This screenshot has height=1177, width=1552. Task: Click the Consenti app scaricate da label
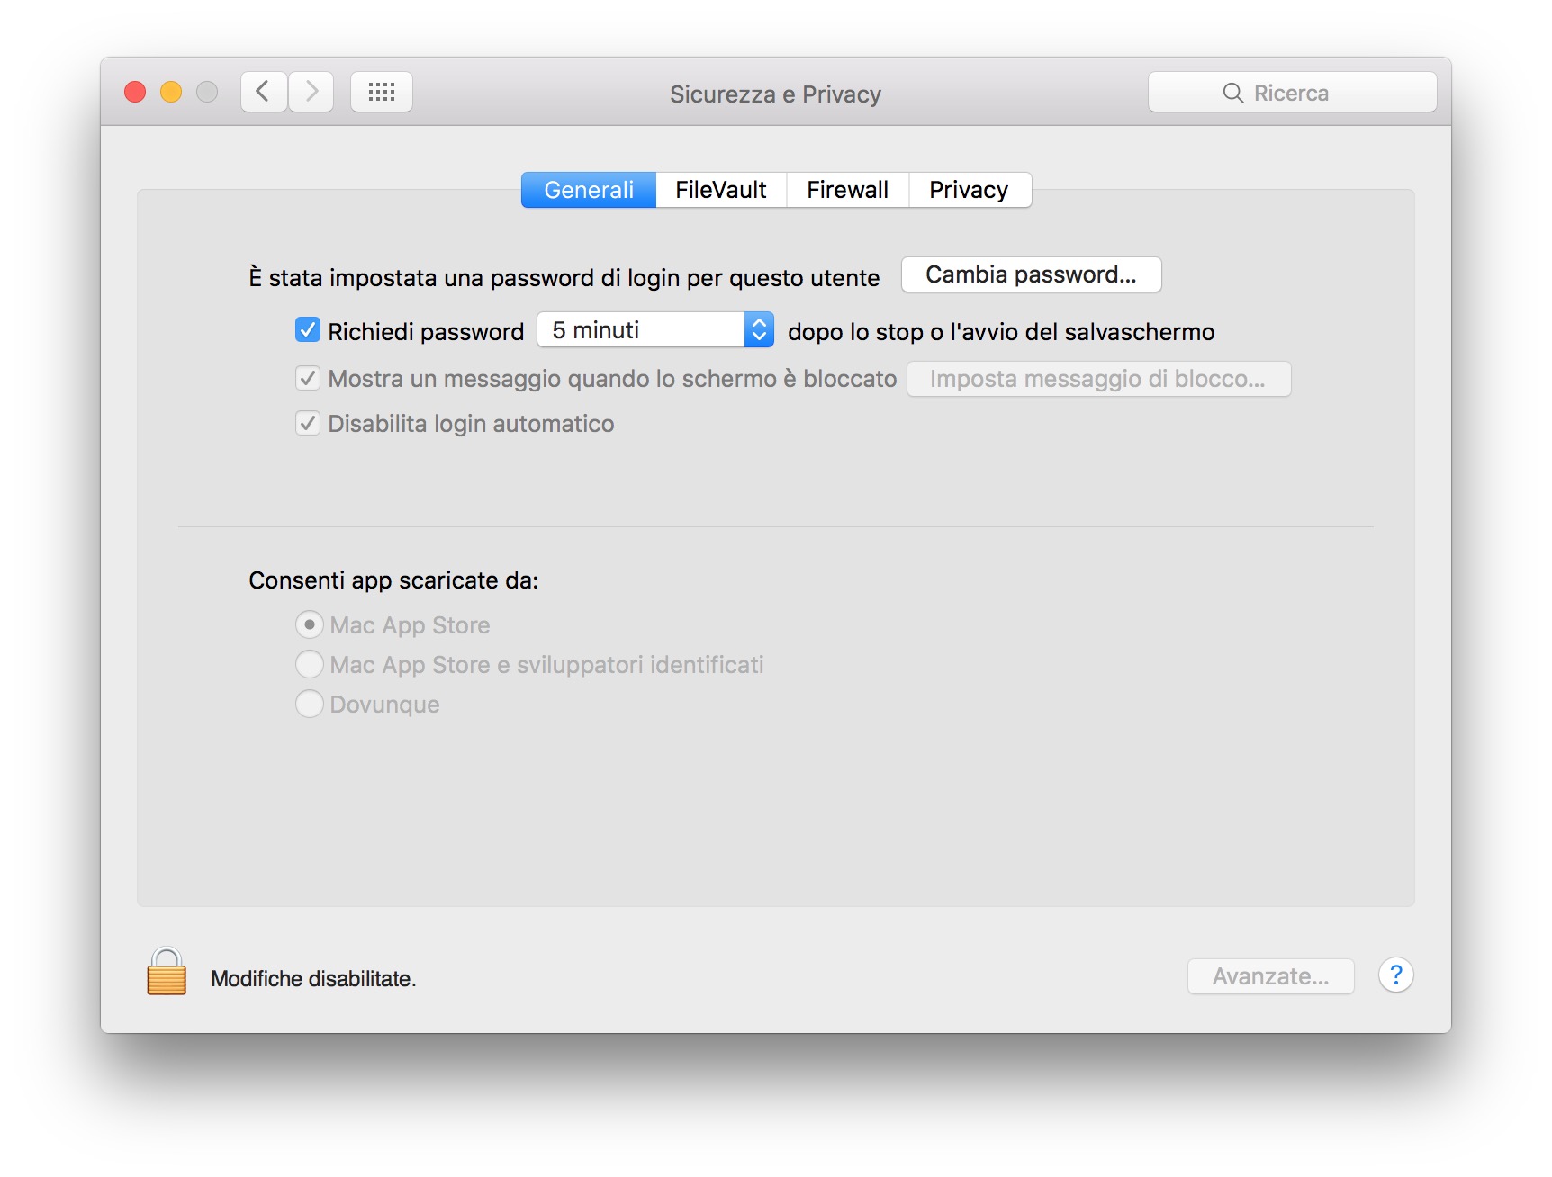click(393, 580)
